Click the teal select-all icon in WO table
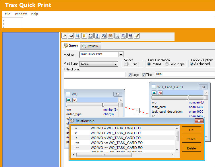This screenshot has height=167, width=215. click(x=69, y=100)
